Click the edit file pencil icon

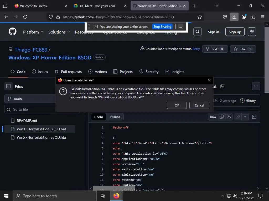coord(238,117)
